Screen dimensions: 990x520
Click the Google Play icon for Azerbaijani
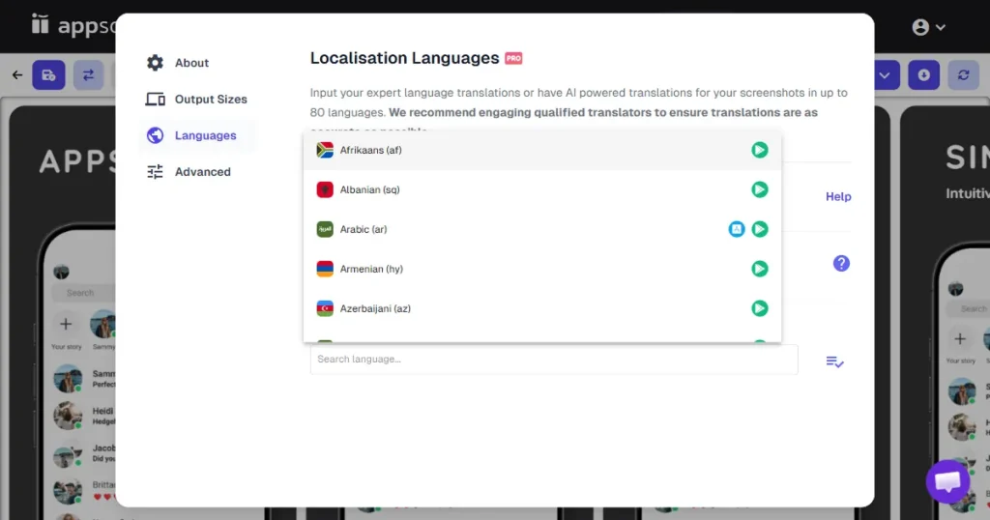click(x=760, y=308)
